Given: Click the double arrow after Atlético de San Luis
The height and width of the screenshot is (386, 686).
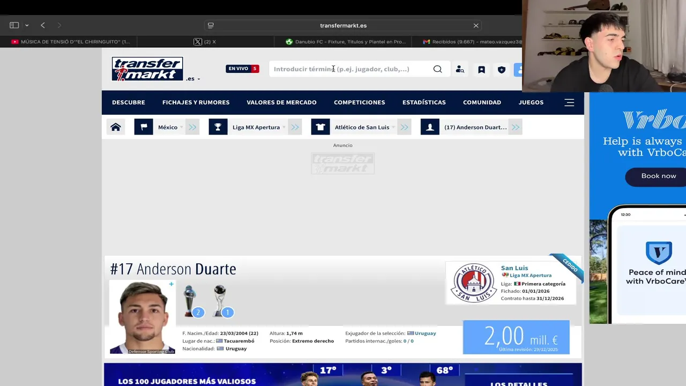Looking at the screenshot, I should [404, 127].
